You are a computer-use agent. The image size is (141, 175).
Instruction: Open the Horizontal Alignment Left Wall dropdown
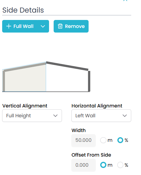pos(101,116)
